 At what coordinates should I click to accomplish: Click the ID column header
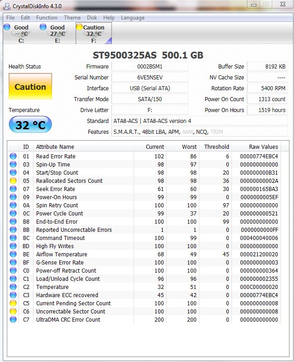coord(26,147)
